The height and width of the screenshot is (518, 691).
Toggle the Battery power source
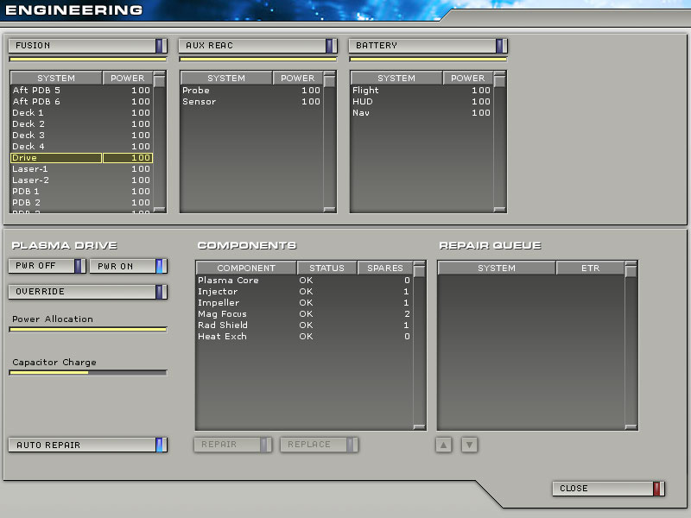point(428,46)
